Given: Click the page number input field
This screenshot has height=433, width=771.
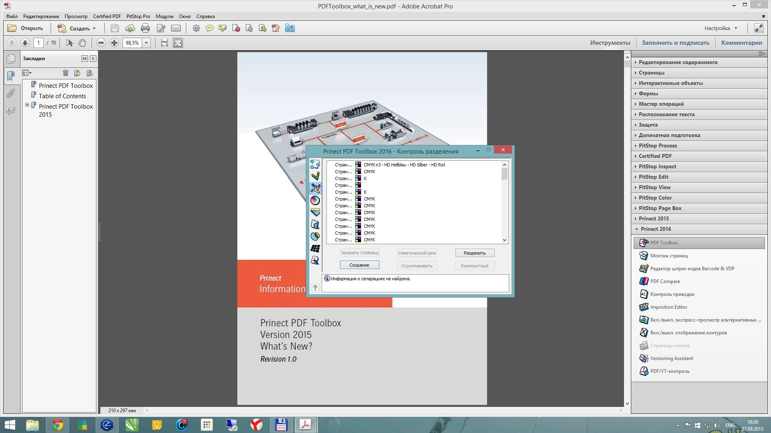Looking at the screenshot, I should pos(39,42).
